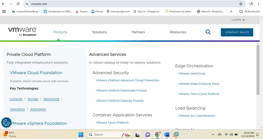Screen dimensions: 263x139
Task: Open All Bookmarks folder
Action: click(250, 12)
